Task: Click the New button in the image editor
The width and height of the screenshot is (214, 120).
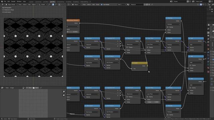Action: point(29,88)
